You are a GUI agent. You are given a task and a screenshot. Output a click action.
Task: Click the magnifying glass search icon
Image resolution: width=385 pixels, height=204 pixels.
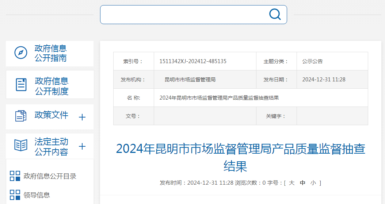(275, 15)
